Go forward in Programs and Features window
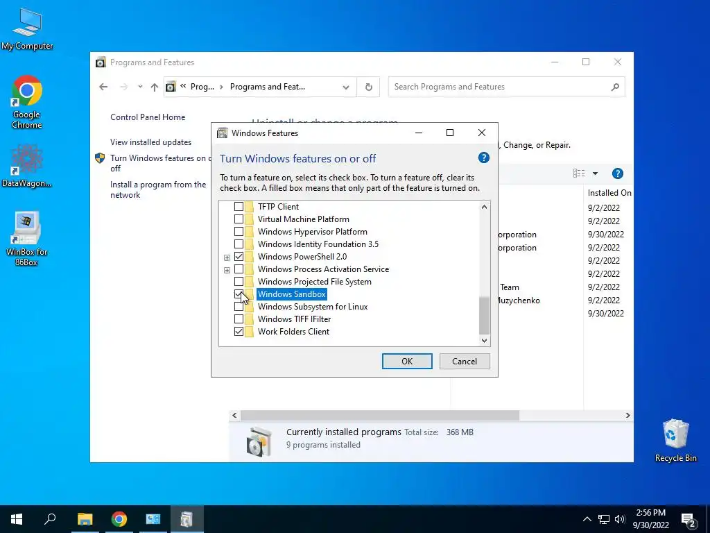The width and height of the screenshot is (710, 533). pyautogui.click(x=123, y=87)
